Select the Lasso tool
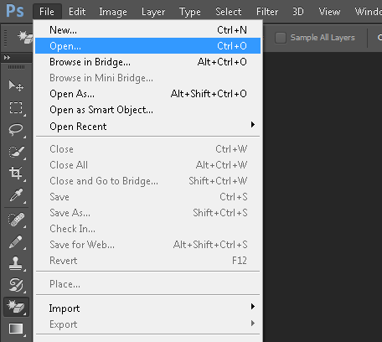Screen dimensions: 382x342 (x=16, y=129)
